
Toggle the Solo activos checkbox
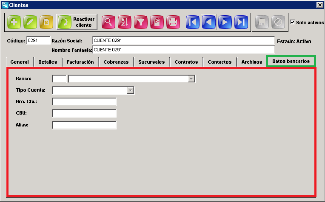pos(292,22)
